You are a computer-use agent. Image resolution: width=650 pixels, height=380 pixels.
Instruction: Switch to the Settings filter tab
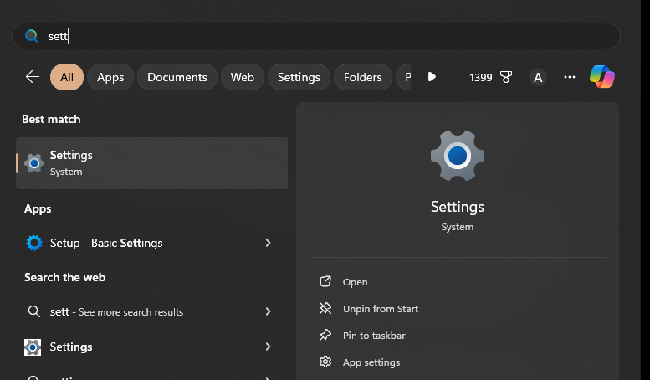[299, 77]
